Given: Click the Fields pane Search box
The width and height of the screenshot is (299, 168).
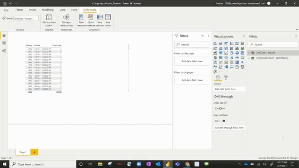Looking at the screenshot, I should [273, 45].
